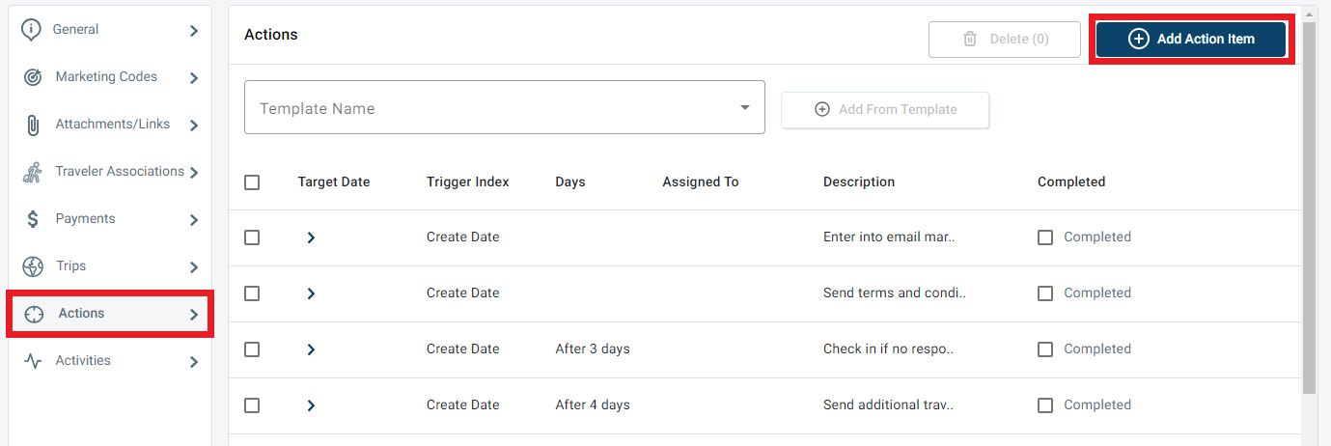Mark 'Enter into email mar..' action as Completed

click(1045, 237)
